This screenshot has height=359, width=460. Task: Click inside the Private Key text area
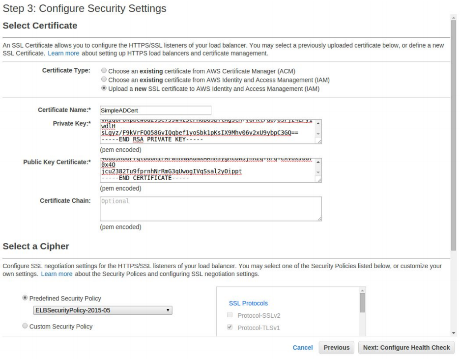(206, 132)
